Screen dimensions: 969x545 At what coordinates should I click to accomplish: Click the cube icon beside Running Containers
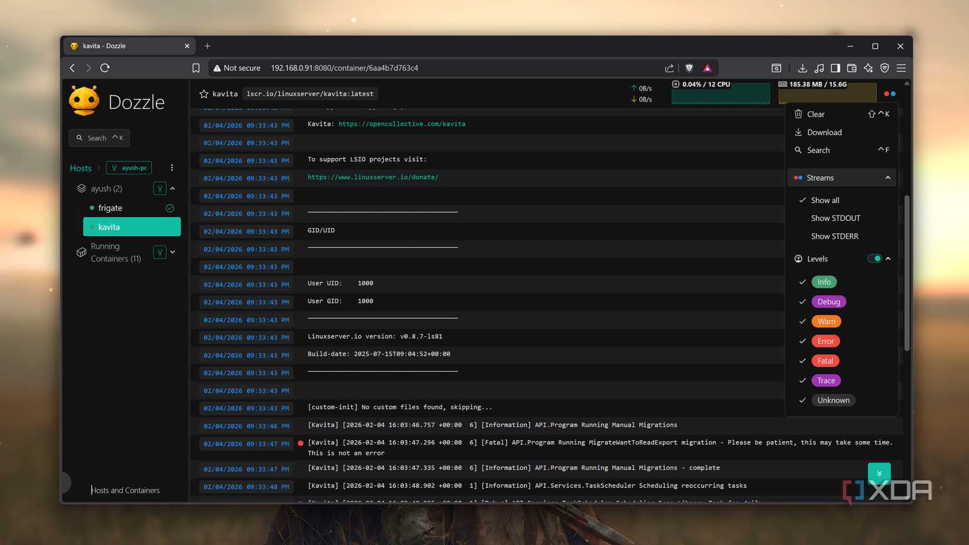click(82, 253)
